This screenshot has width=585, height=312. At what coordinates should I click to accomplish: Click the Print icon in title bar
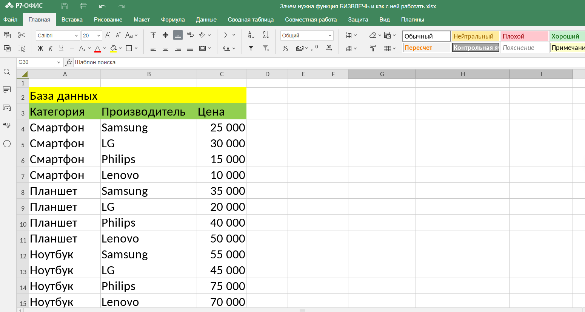click(84, 6)
